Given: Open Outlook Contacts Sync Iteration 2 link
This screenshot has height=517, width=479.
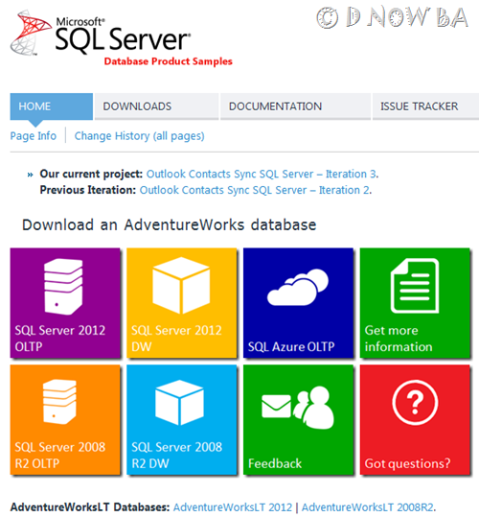Looking at the screenshot, I should click(255, 190).
